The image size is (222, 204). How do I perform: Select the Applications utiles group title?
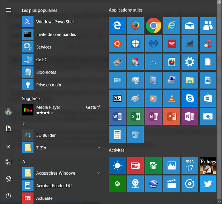pyautogui.click(x=126, y=10)
